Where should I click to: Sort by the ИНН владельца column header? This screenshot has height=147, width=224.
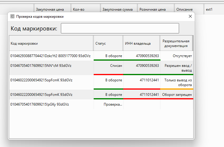[141, 43]
